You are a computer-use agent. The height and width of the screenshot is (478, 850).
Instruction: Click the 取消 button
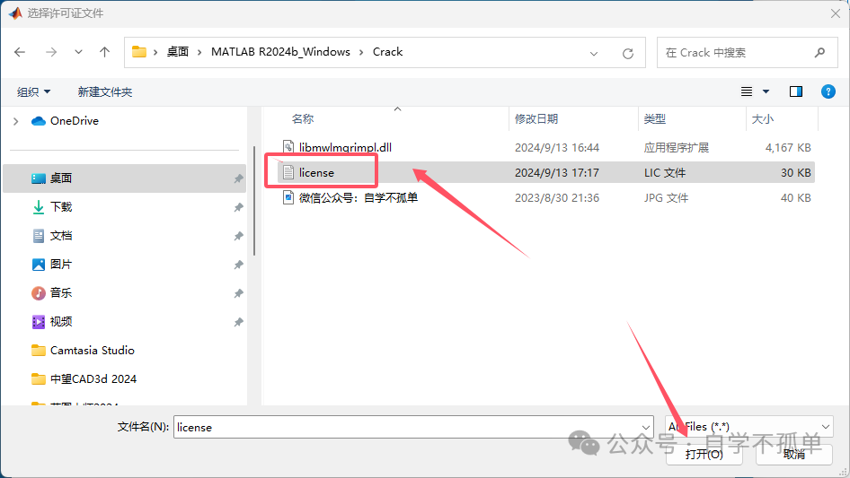tap(794, 454)
